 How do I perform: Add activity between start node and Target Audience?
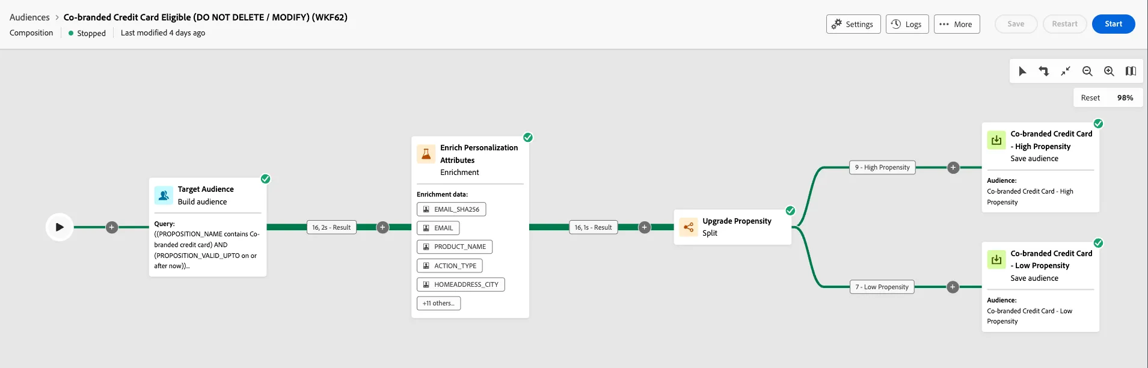click(112, 227)
